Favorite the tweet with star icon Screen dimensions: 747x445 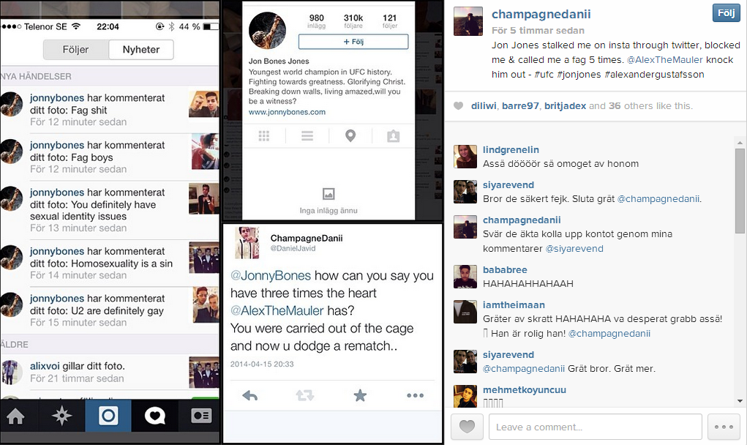(360, 395)
